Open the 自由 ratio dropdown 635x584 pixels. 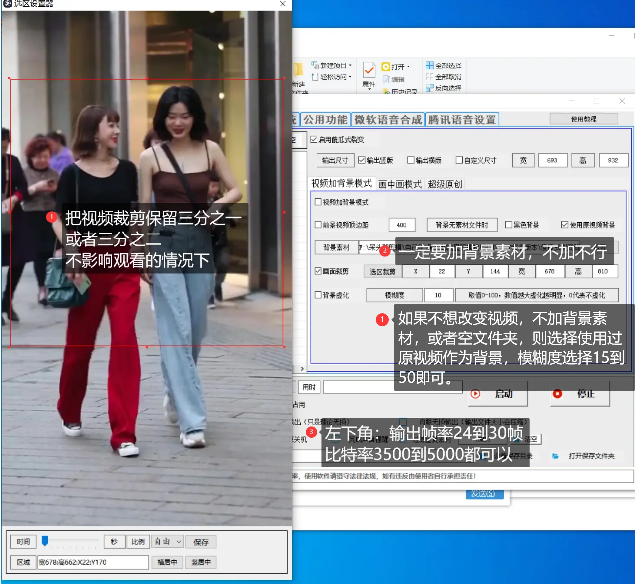pyautogui.click(x=167, y=542)
